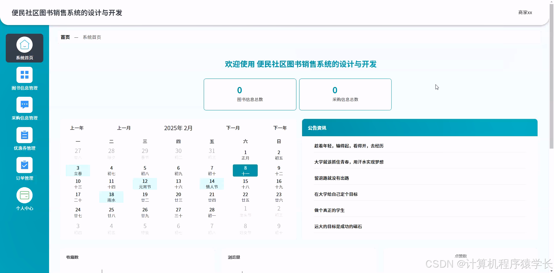The height and width of the screenshot is (273, 554).
Task: Select date 10 十三
Action: 78,184
